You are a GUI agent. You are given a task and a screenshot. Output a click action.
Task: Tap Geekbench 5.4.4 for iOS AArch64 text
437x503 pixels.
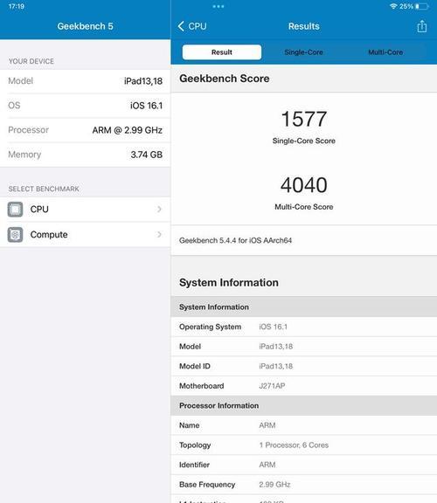[235, 240]
